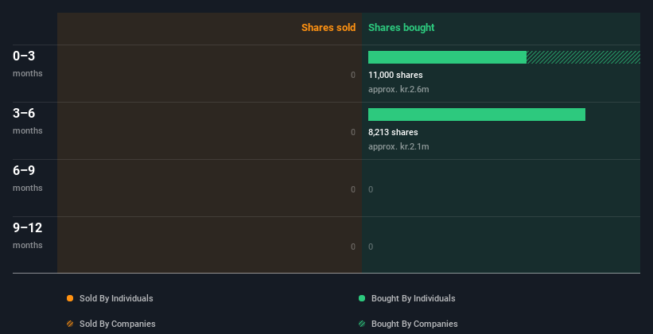Click the hatched companies portion of 0–3 bar
Screen dimensions: 653x334
[583, 57]
